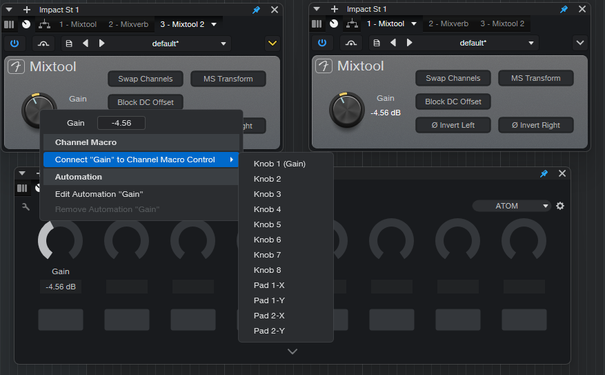Switch to 1 - Mixtool tab in left window

[x=78, y=24]
